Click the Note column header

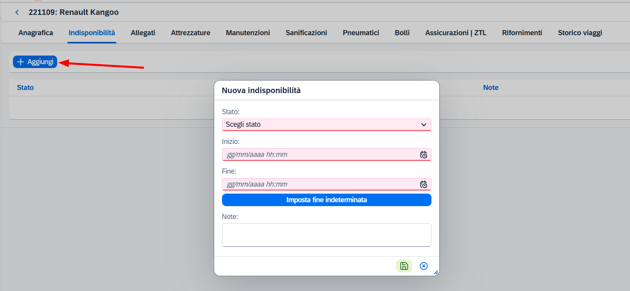(491, 88)
